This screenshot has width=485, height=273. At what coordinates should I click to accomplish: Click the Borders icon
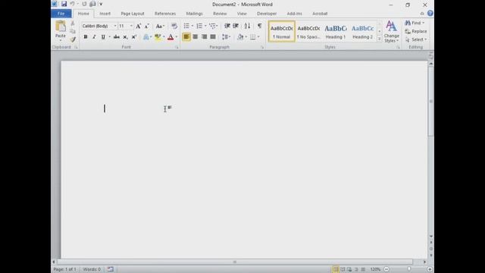click(x=252, y=37)
